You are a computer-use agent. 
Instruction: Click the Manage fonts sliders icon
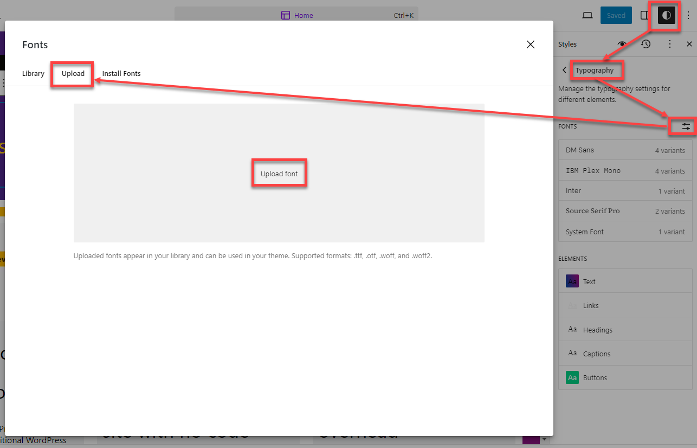tap(686, 126)
